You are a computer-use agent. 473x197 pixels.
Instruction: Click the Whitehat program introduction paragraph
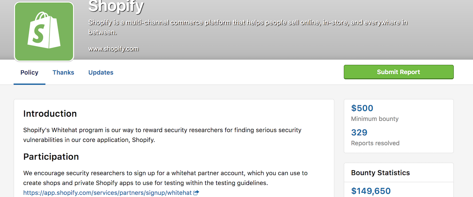coord(162,135)
